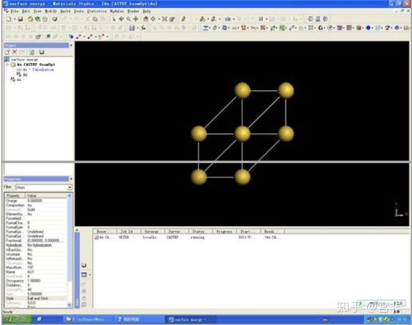This screenshot has height=325, width=412.
Task: Click the first red-blue bond tool icon
Action: (79, 37)
